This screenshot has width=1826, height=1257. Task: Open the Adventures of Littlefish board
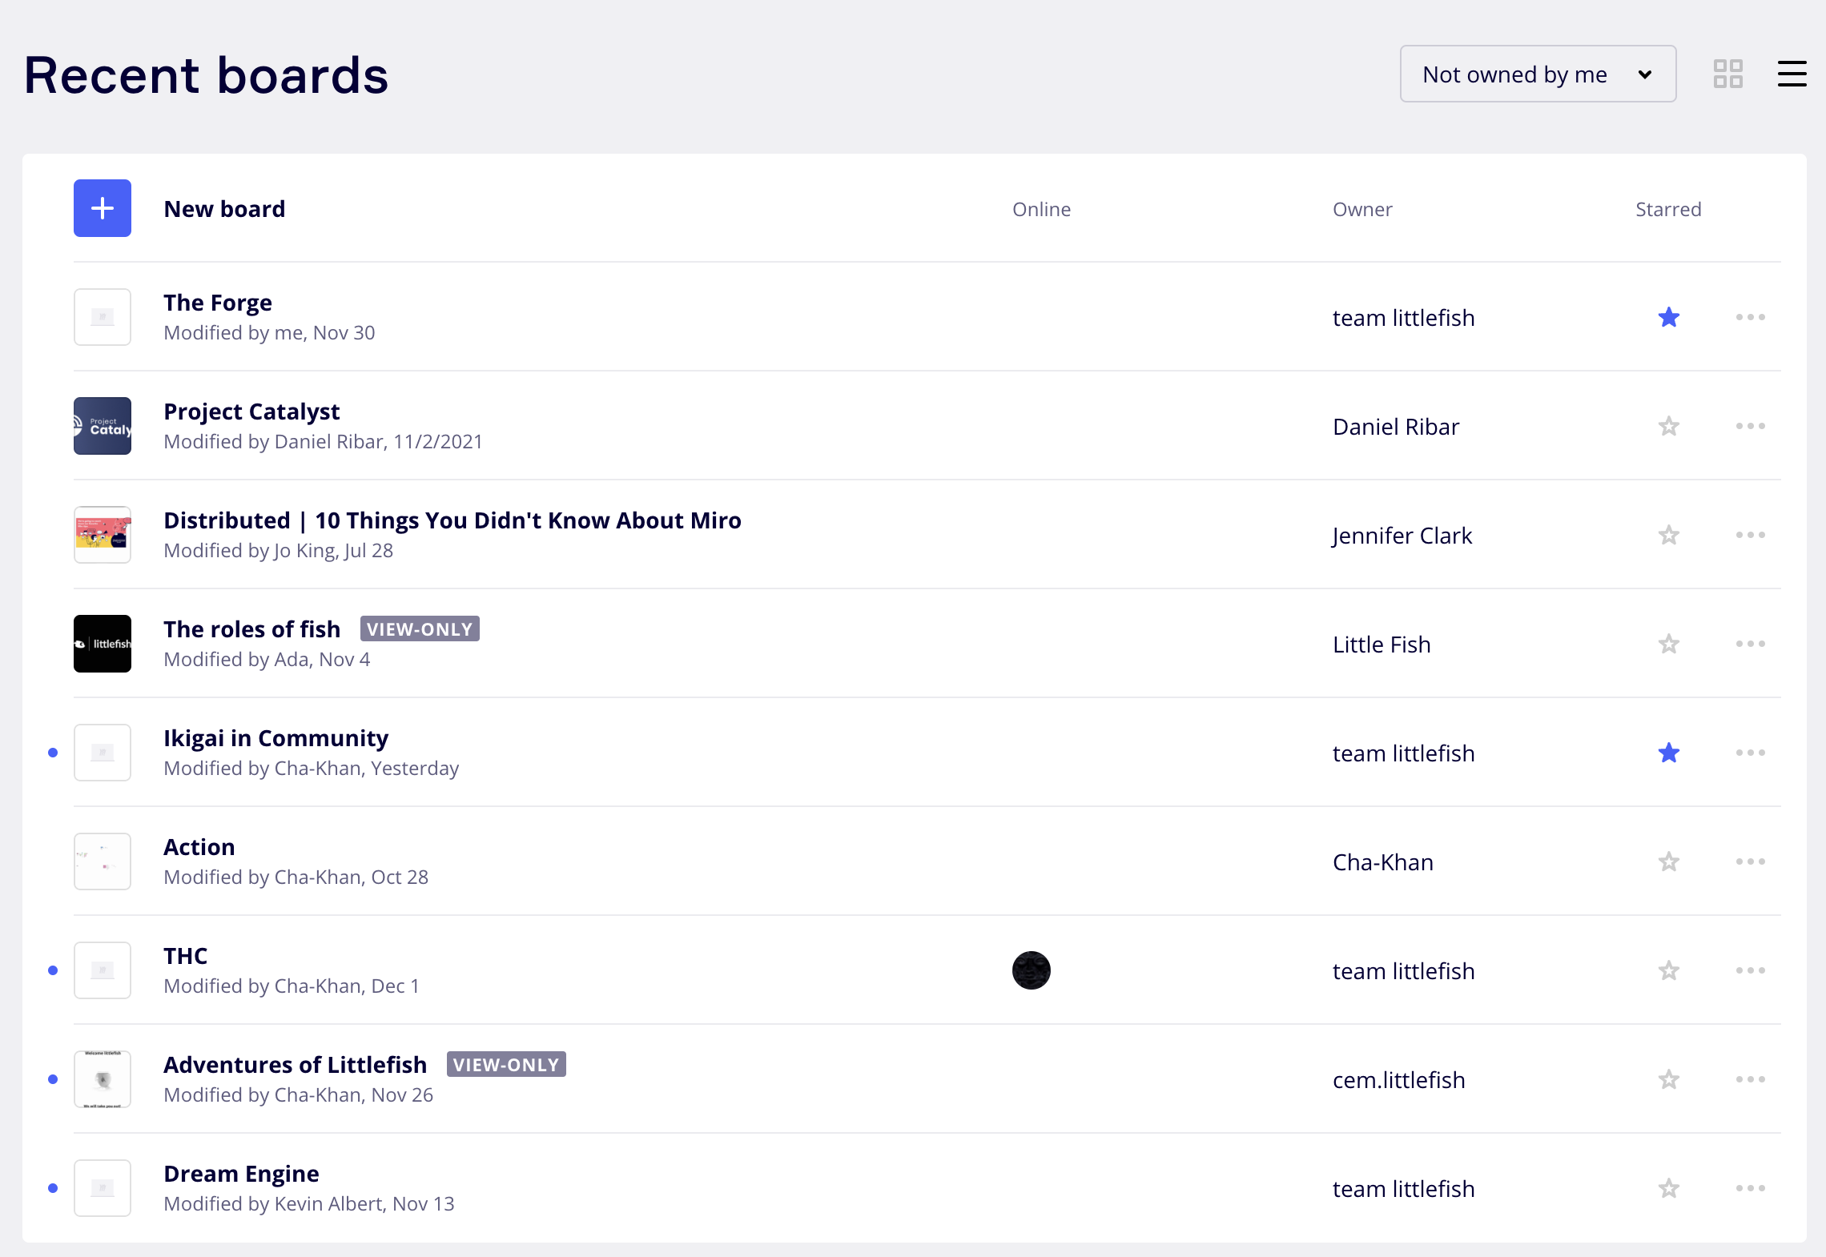[295, 1065]
